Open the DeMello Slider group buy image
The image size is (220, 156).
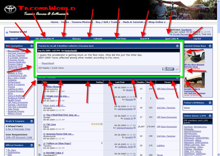(x=194, y=80)
